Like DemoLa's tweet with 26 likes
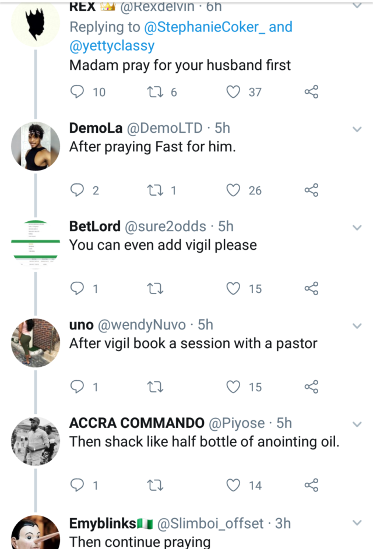Viewport: 373px width, 549px height. pyautogui.click(x=234, y=190)
